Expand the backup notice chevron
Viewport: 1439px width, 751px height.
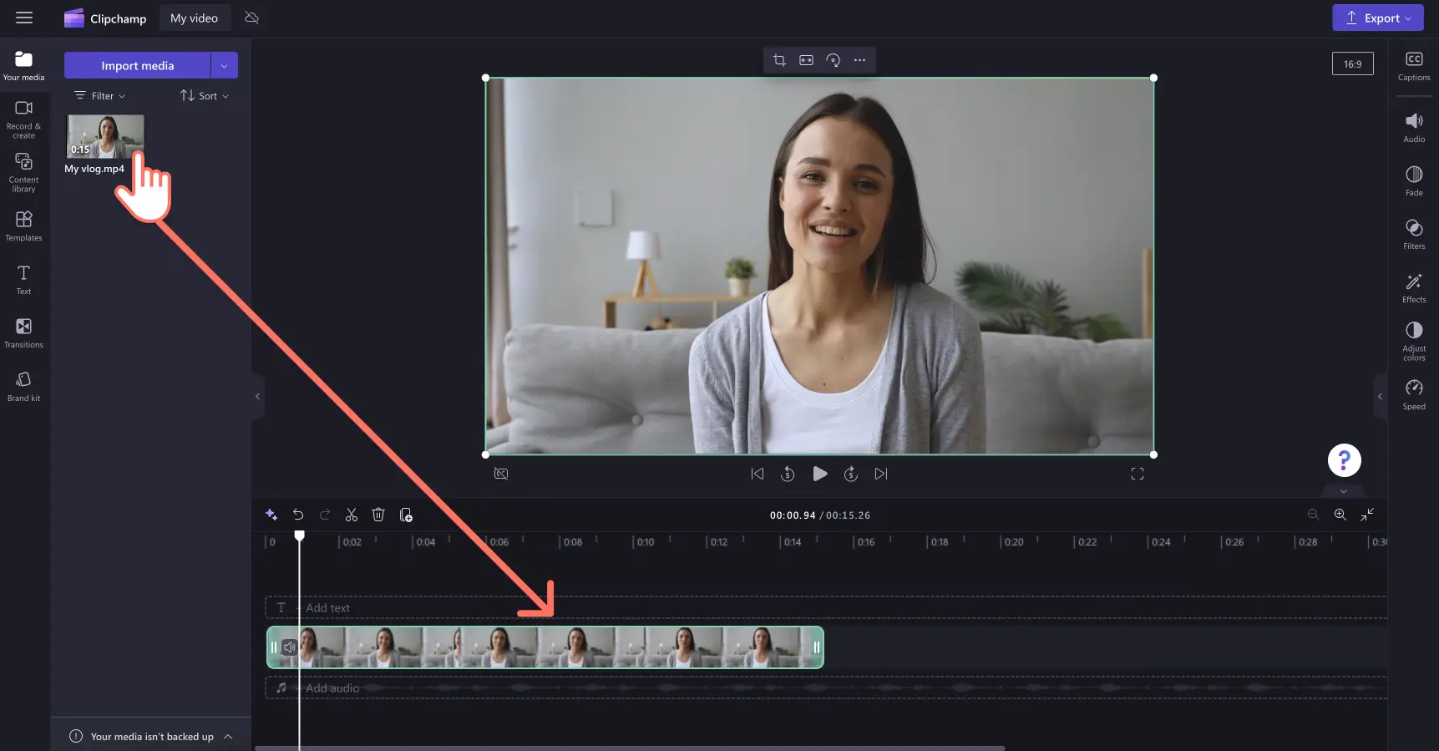pos(228,736)
